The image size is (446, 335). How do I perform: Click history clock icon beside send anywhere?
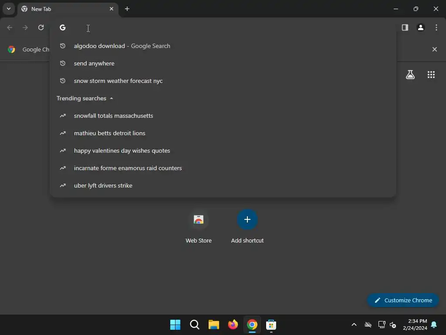(x=63, y=63)
